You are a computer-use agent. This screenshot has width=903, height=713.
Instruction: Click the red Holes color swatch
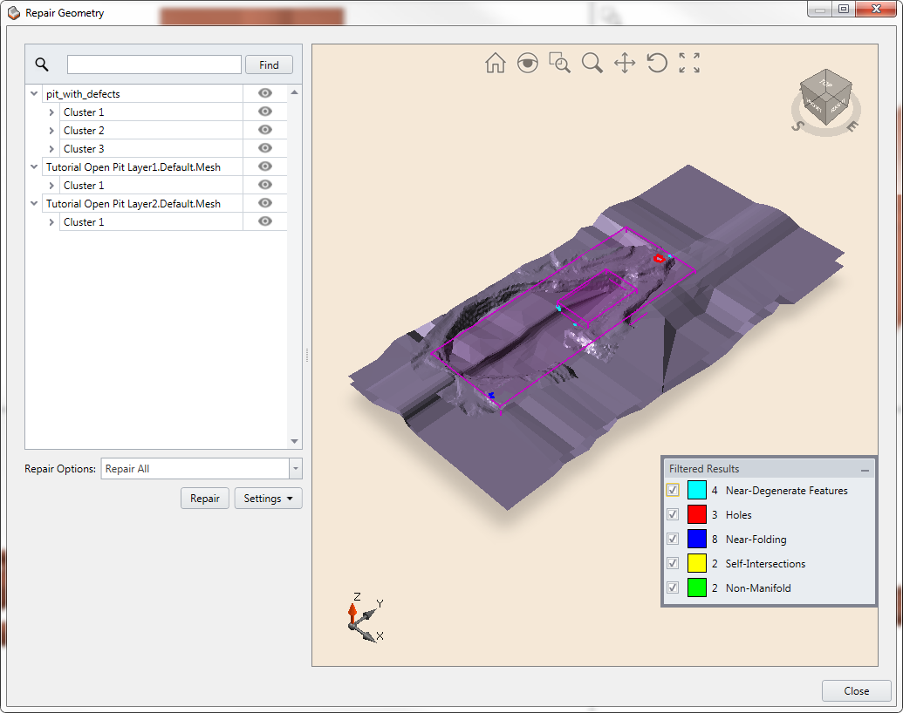click(697, 514)
